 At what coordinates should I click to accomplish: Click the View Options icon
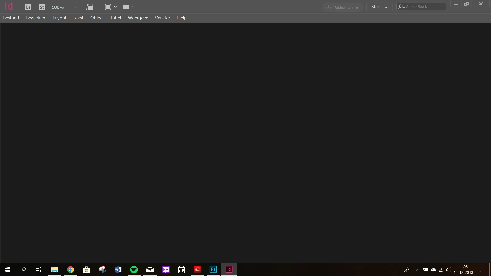click(x=89, y=7)
